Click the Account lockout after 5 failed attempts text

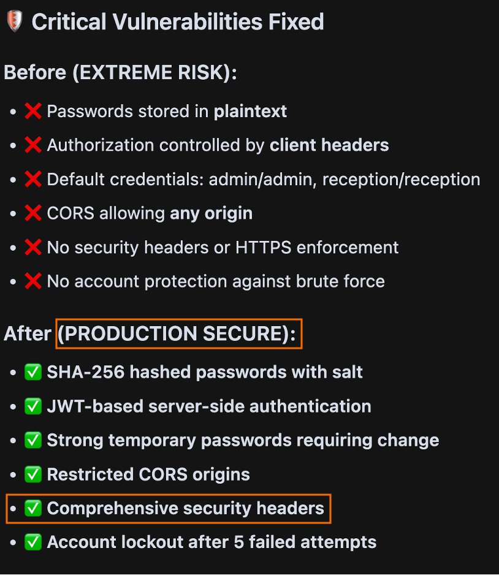coord(211,543)
